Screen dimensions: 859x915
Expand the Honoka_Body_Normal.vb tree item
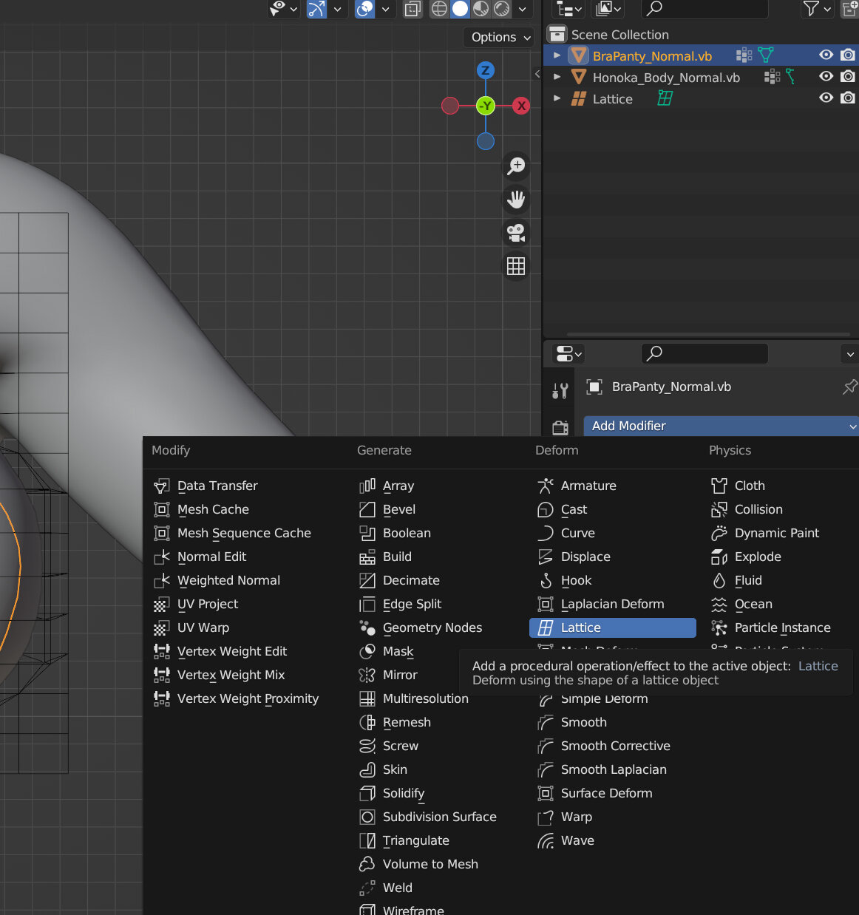pos(557,77)
